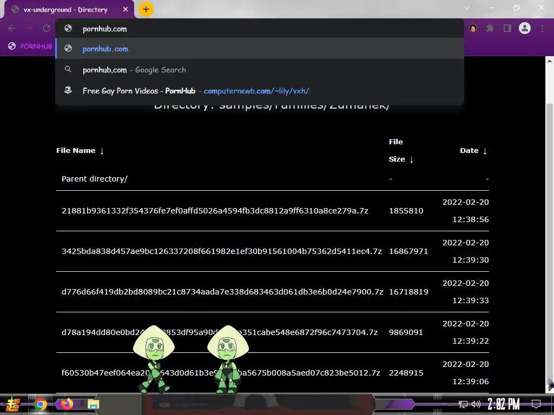Viewport: 554px width, 415px height.
Task: Click file size 9869091
Action: pos(406,332)
